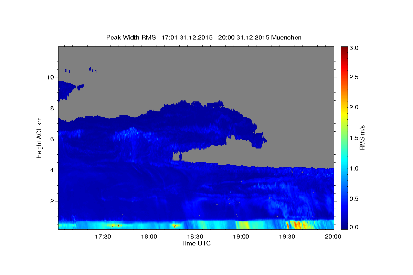Click the 'RMS m/s' colorbar label
Viewport: 413px width, 275px height.
click(x=362, y=137)
